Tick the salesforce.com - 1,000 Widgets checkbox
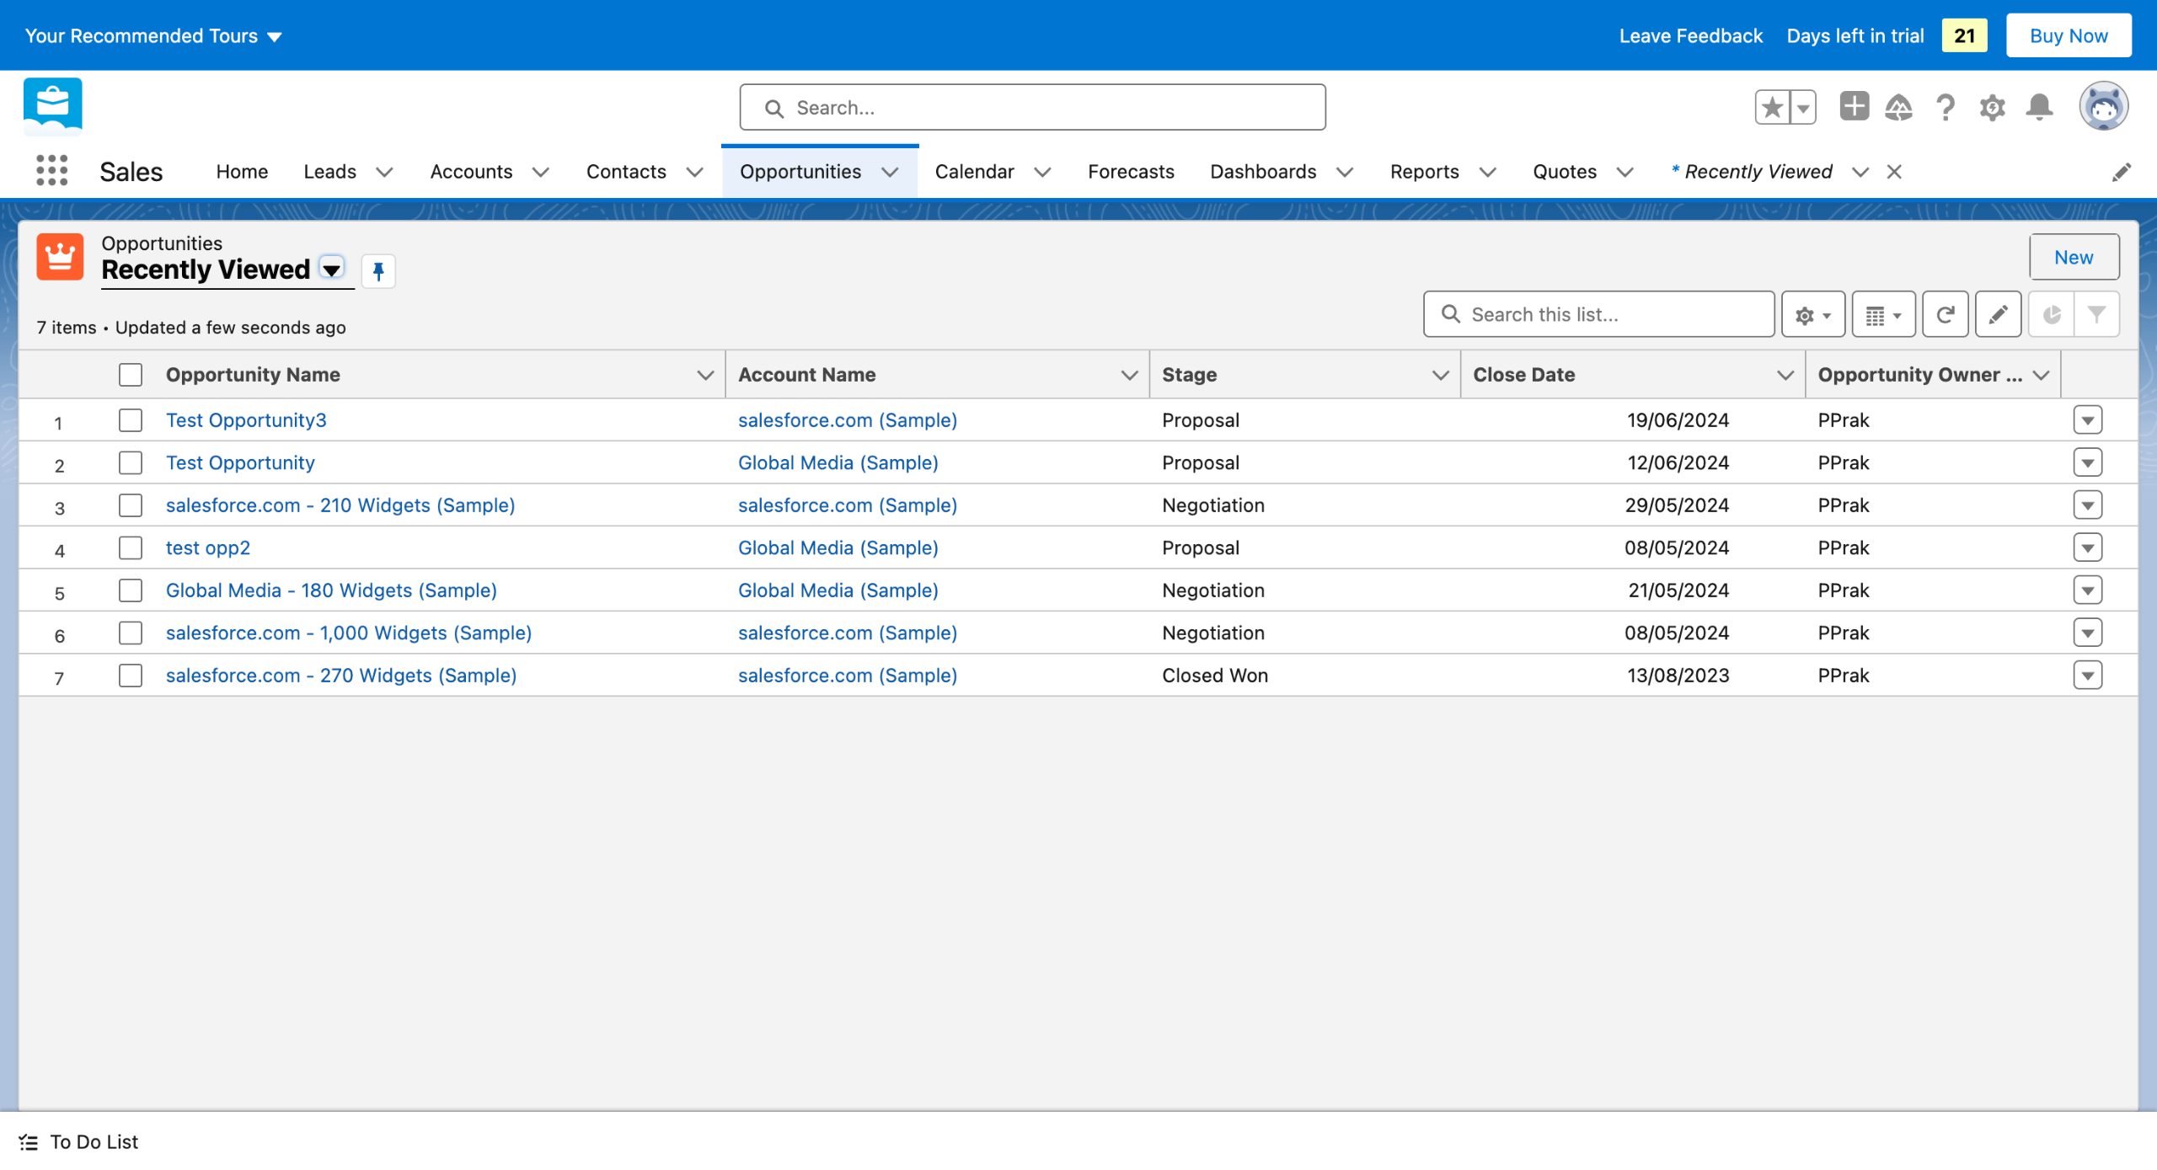The height and width of the screenshot is (1170, 2157). (131, 633)
